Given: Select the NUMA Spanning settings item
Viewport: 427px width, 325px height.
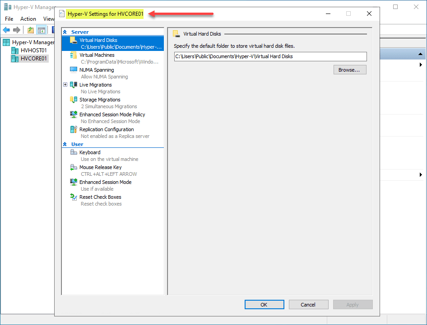Looking at the screenshot, I should tap(113, 73).
